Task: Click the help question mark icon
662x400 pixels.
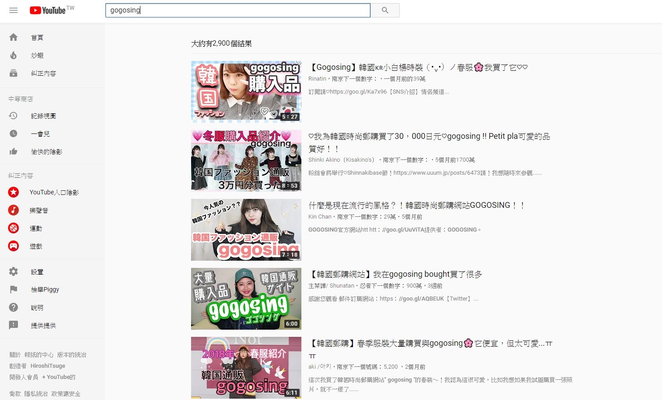Action: [x=13, y=307]
